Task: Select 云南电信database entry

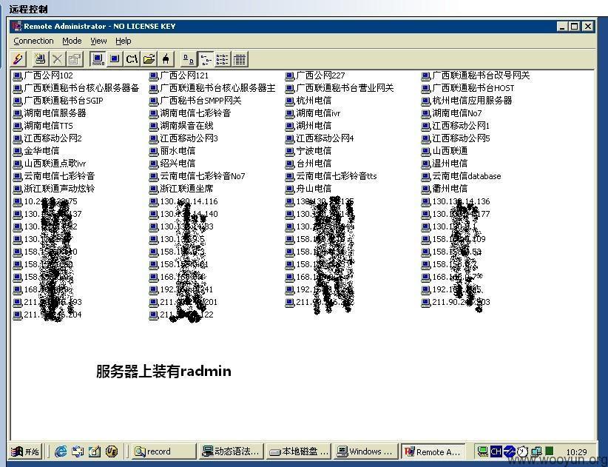Action: click(x=462, y=176)
